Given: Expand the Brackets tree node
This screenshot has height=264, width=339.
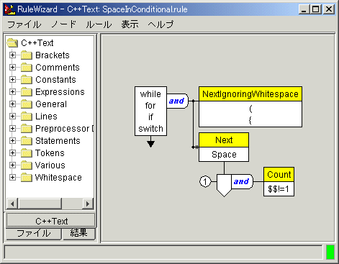Looking at the screenshot, I should [x=12, y=55].
